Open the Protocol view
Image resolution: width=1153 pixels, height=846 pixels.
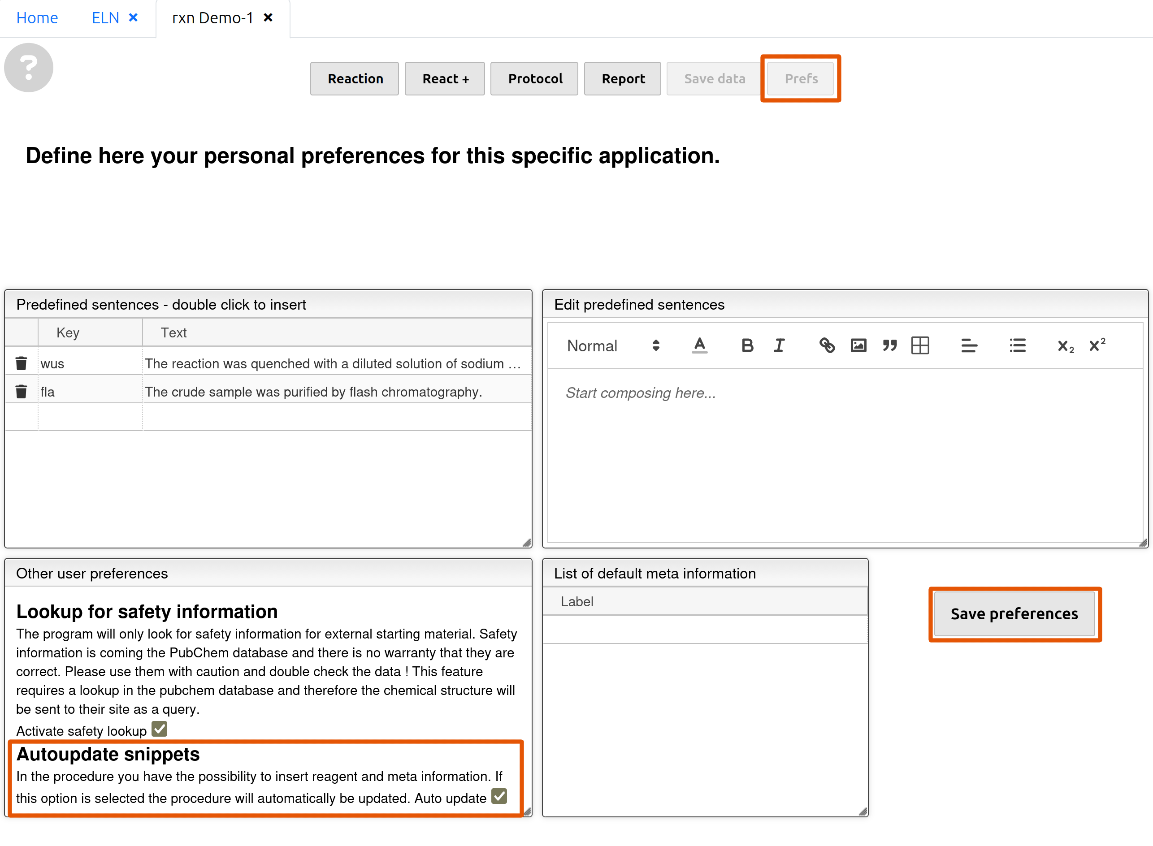pos(534,79)
